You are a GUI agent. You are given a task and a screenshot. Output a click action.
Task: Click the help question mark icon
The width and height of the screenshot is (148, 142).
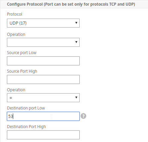tap(83, 116)
